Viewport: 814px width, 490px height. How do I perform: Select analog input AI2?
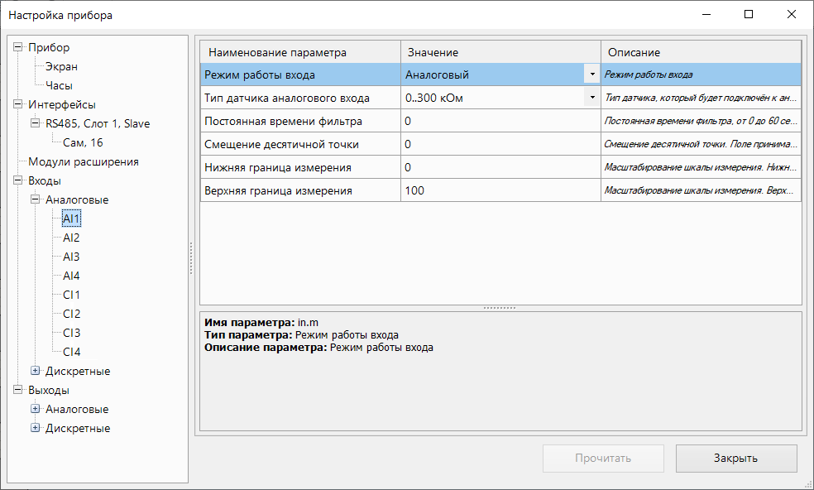(x=71, y=238)
